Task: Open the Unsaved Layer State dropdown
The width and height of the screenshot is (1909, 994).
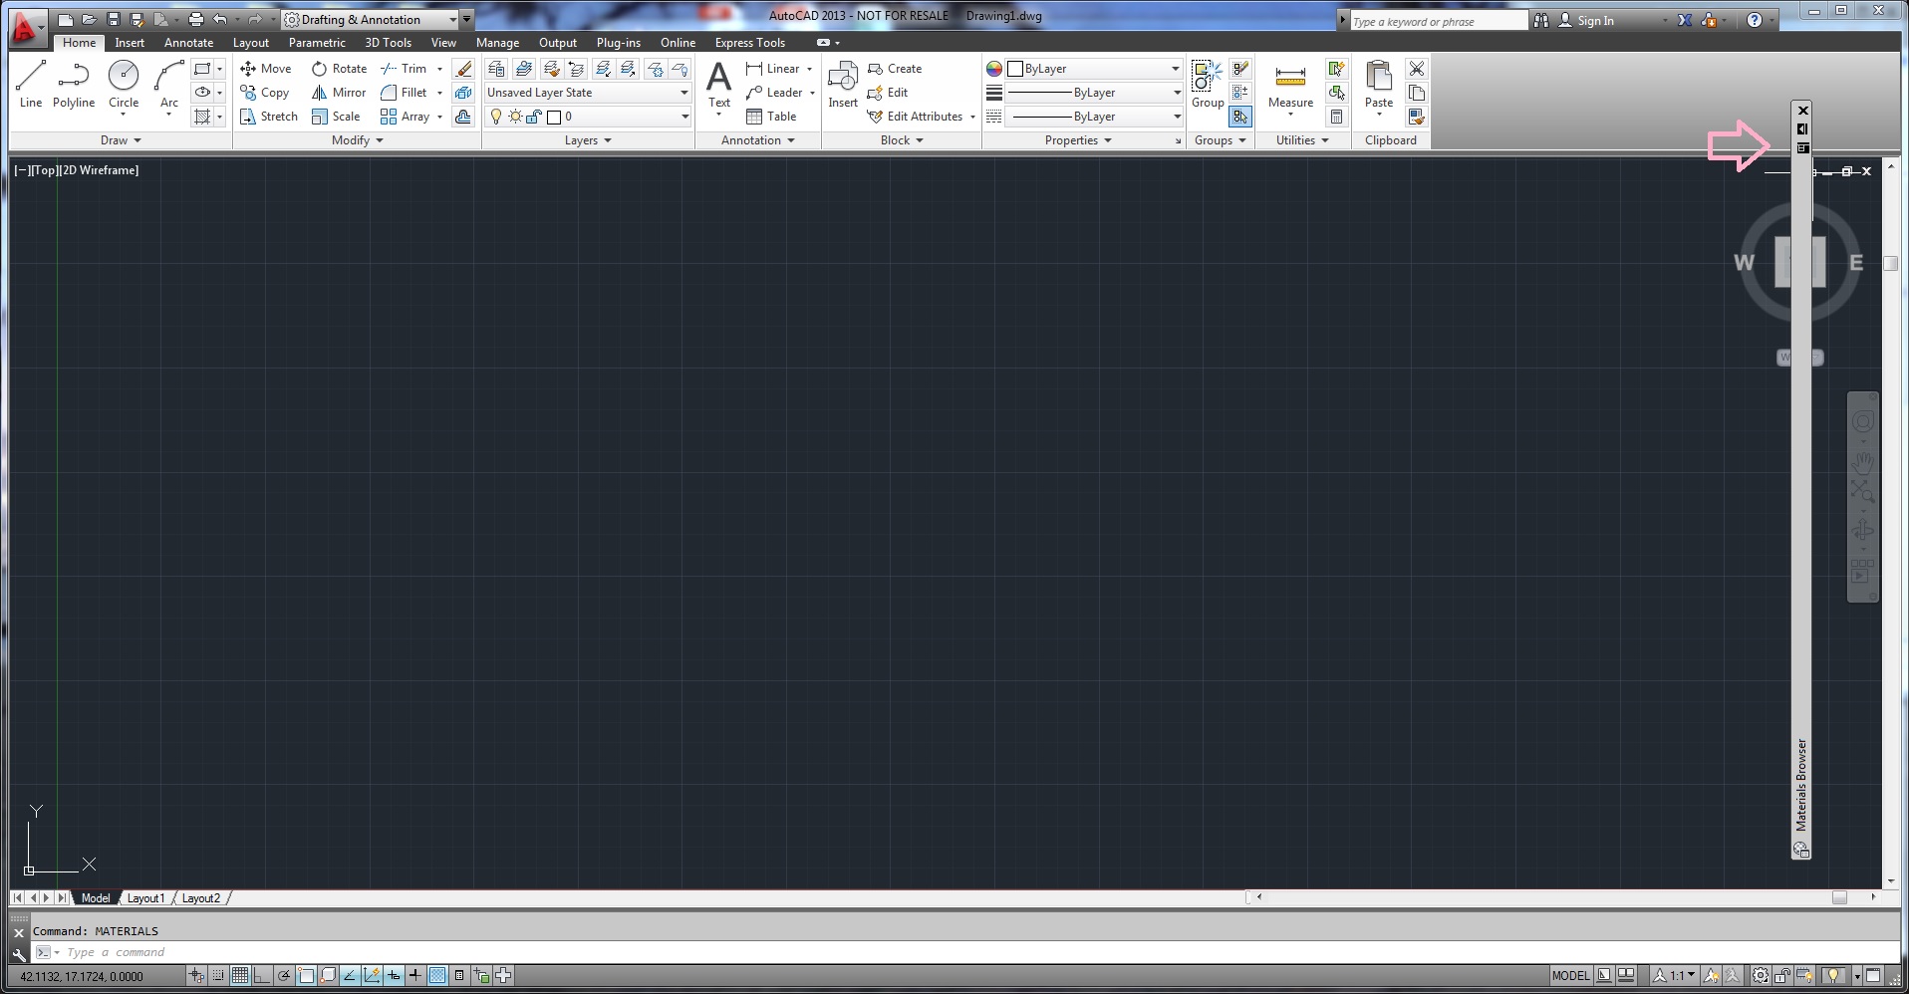Action: pyautogui.click(x=683, y=92)
